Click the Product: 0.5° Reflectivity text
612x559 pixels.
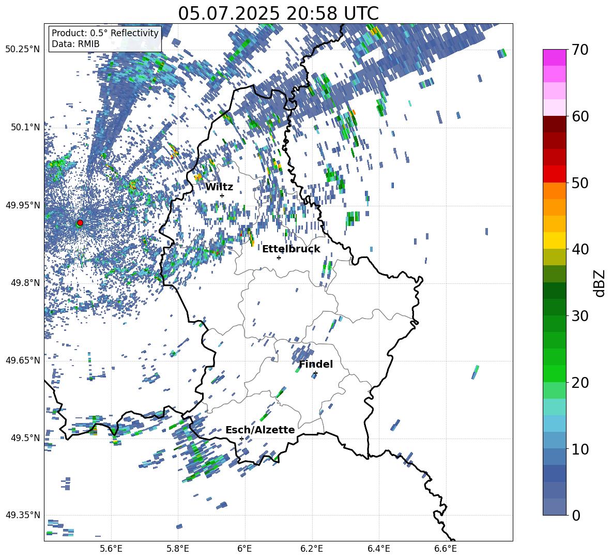[105, 33]
